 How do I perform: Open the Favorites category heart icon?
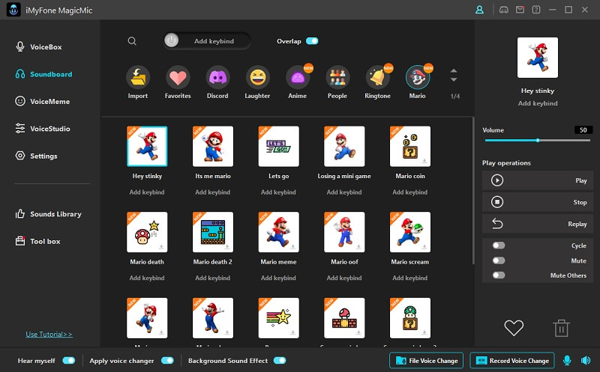pos(178,78)
